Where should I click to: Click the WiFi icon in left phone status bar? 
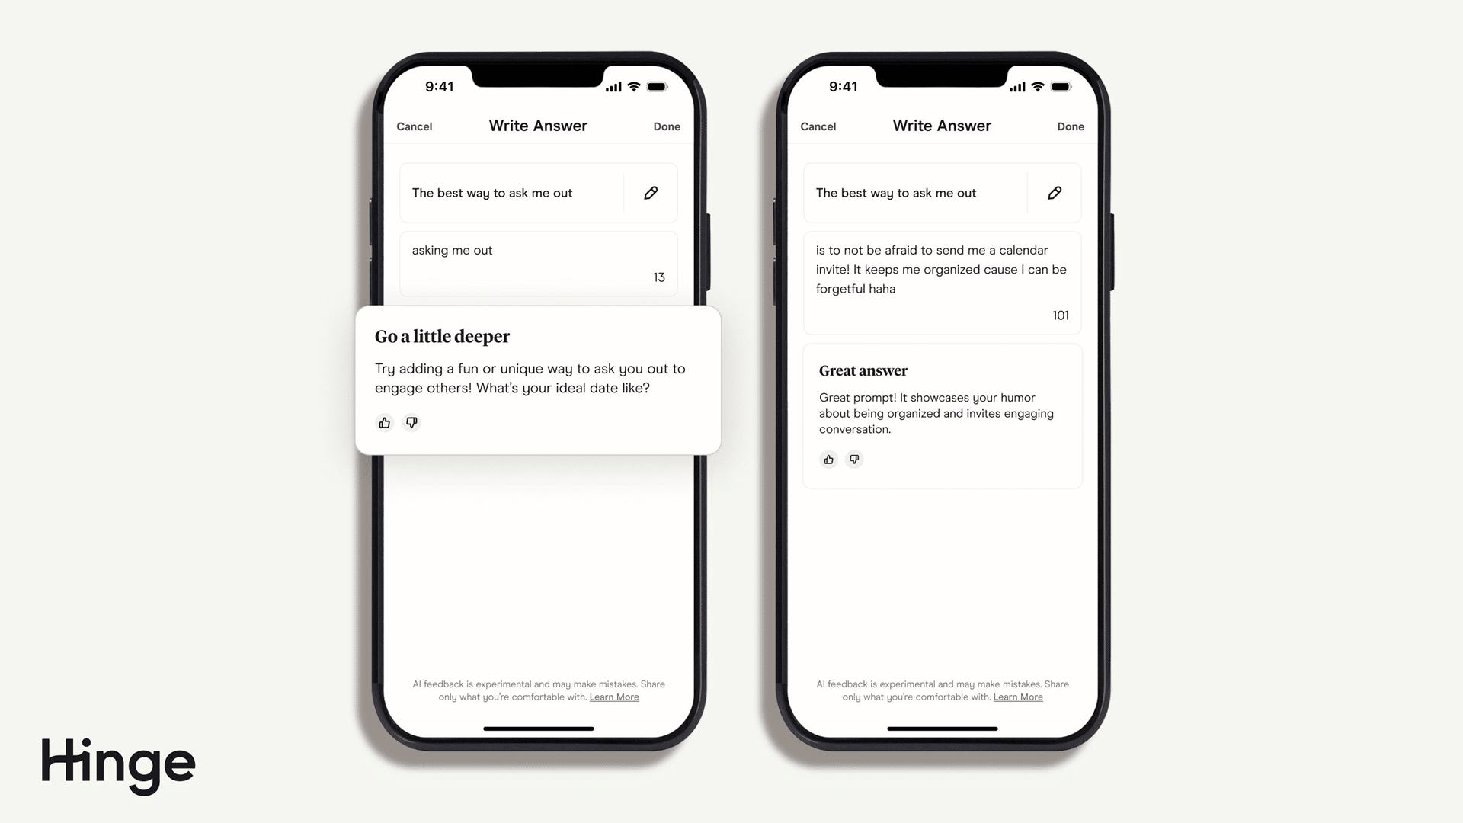(637, 86)
